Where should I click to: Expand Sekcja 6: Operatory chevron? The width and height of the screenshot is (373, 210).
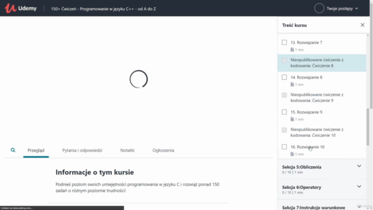pos(359,187)
